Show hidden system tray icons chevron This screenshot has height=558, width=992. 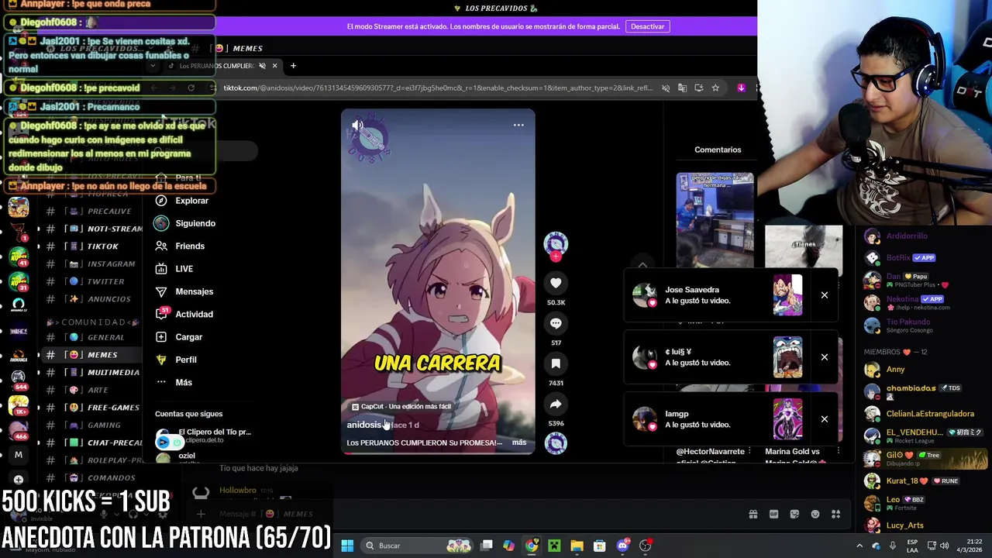tap(859, 546)
